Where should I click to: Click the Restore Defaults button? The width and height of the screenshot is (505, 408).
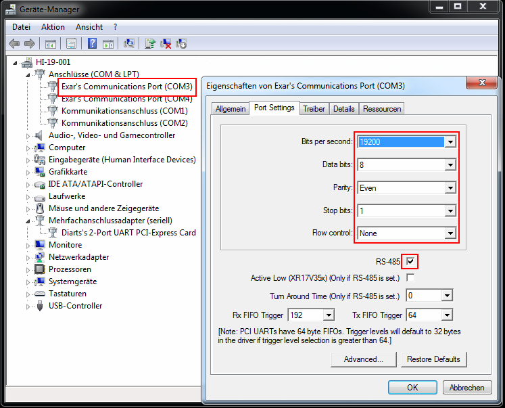pos(433,359)
